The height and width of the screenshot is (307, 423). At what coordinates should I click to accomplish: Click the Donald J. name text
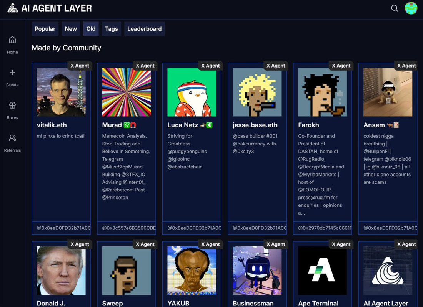(x=51, y=303)
